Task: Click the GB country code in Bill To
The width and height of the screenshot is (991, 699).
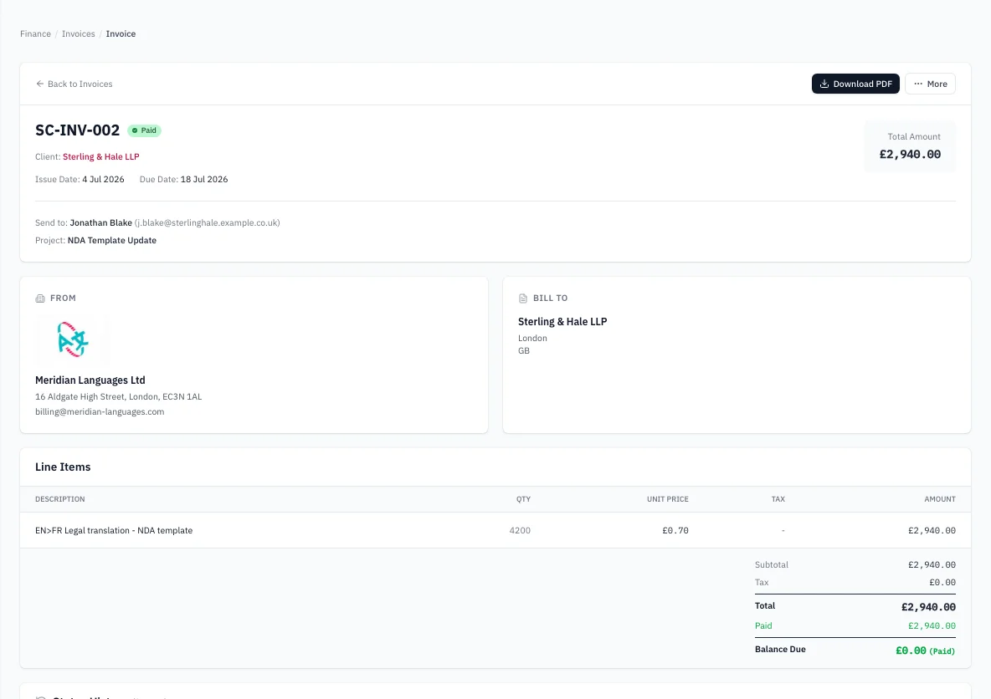Action: pyautogui.click(x=524, y=350)
